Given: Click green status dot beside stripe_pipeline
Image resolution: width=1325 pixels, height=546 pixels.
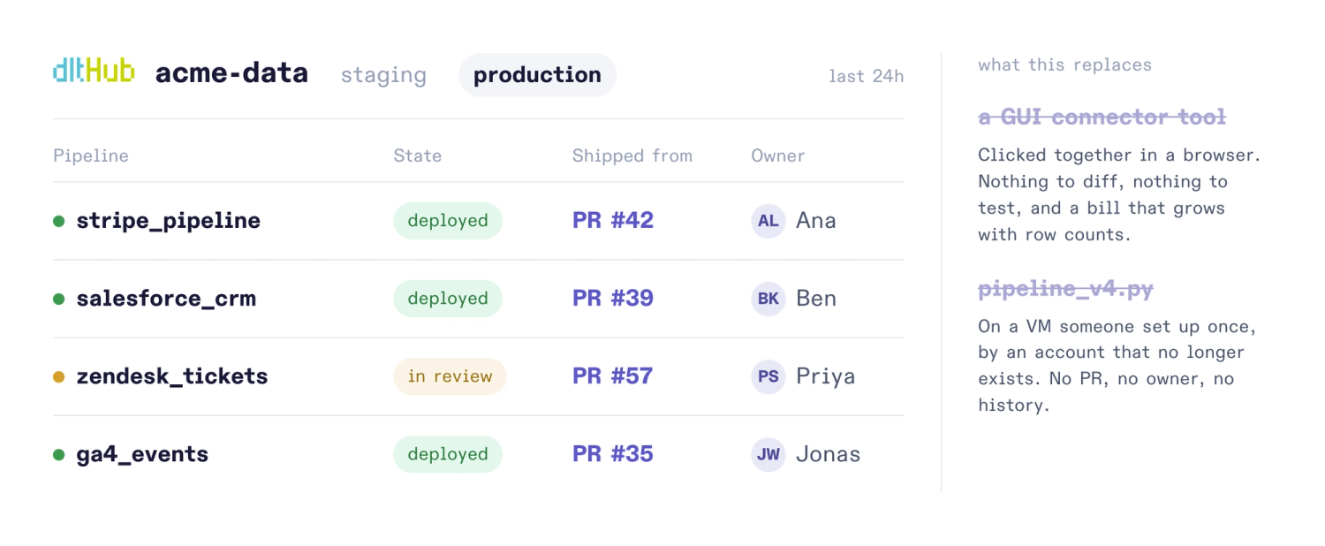Looking at the screenshot, I should pos(59,221).
